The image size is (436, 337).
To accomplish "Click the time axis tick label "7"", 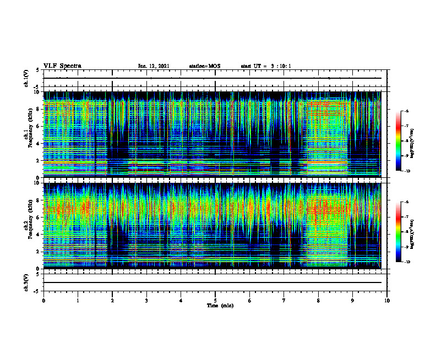I will 284,301.
